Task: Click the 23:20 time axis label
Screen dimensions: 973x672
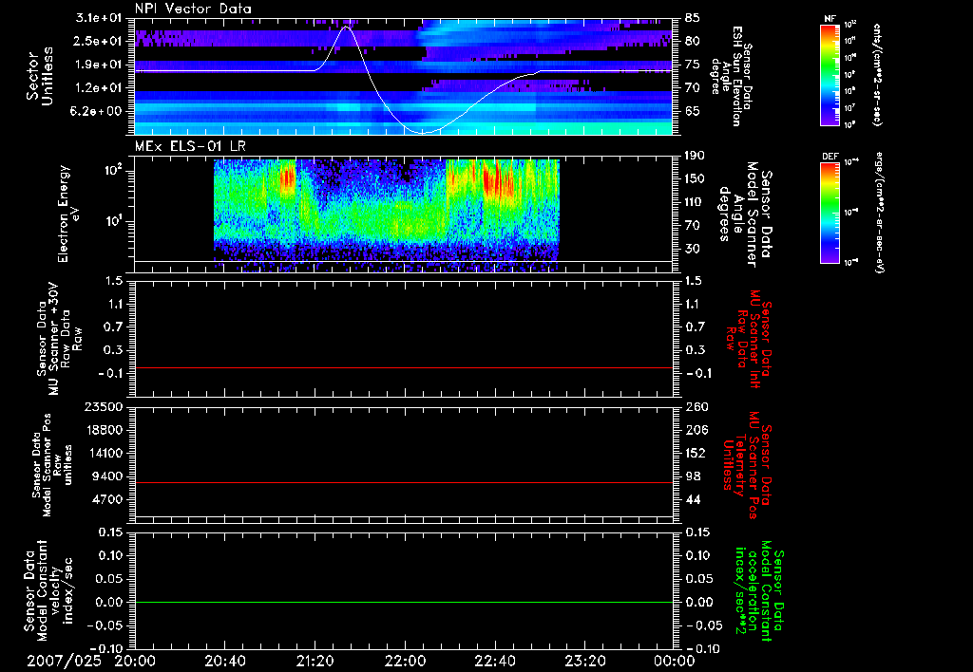Action: coord(584,661)
